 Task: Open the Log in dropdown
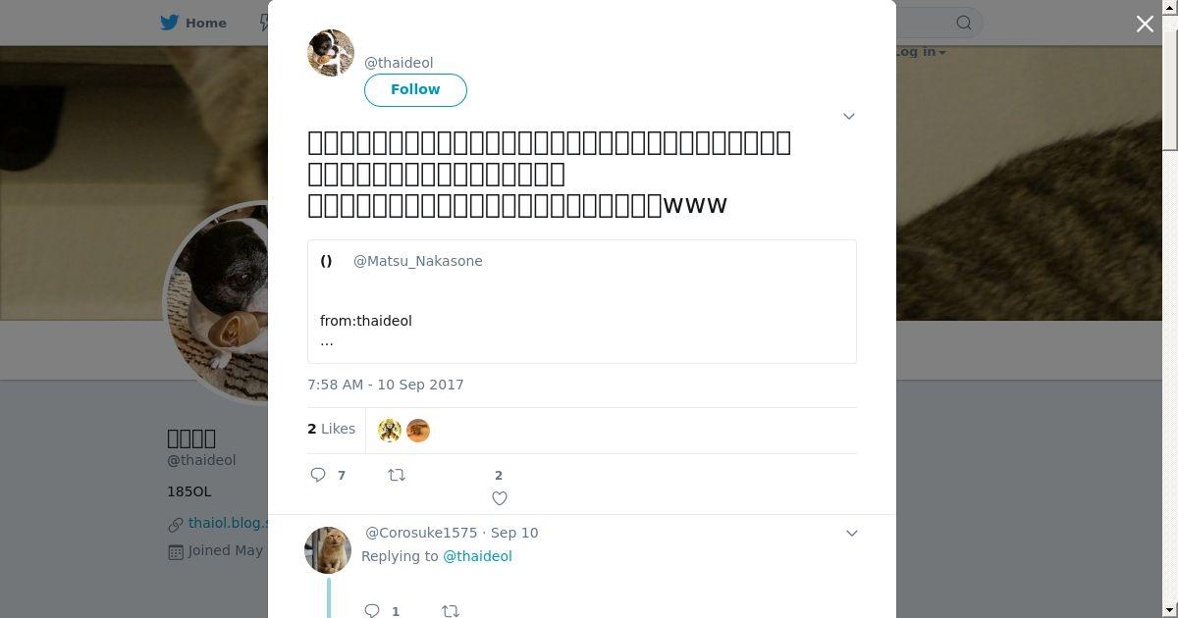(921, 52)
